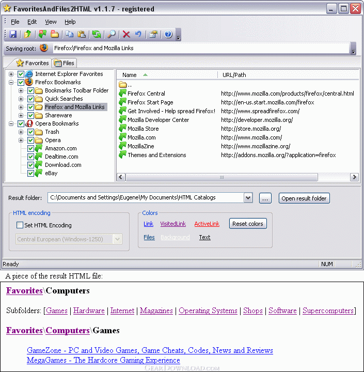Click the parent folder '..' icon in list
364x372 pixels.
122,84
